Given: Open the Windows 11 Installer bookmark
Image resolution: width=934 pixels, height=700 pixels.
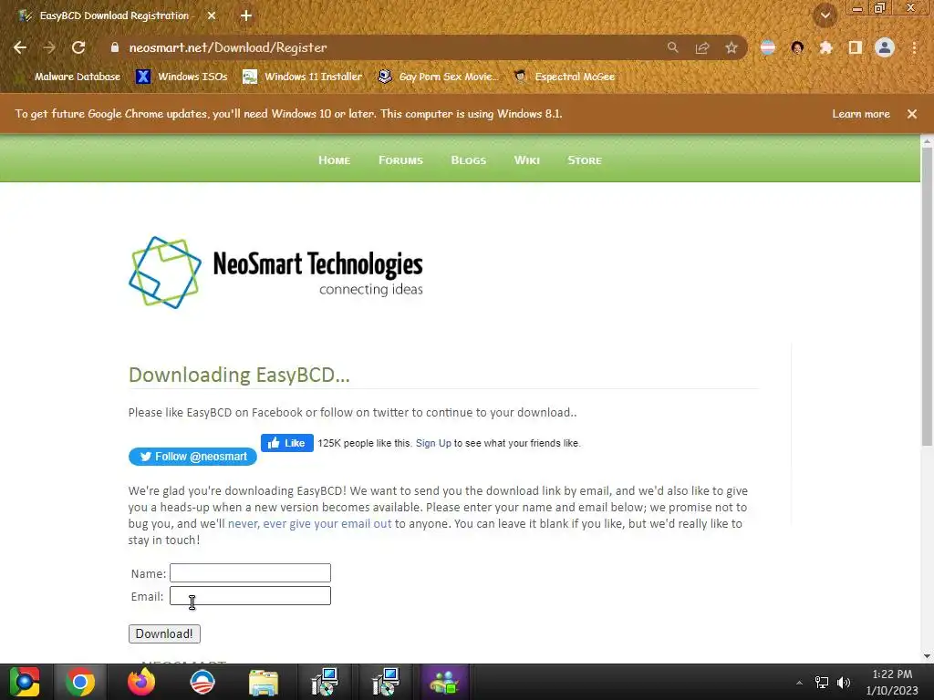Looking at the screenshot, I should tap(303, 77).
